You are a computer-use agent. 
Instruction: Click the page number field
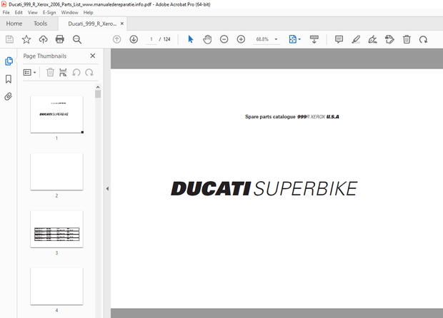point(151,39)
